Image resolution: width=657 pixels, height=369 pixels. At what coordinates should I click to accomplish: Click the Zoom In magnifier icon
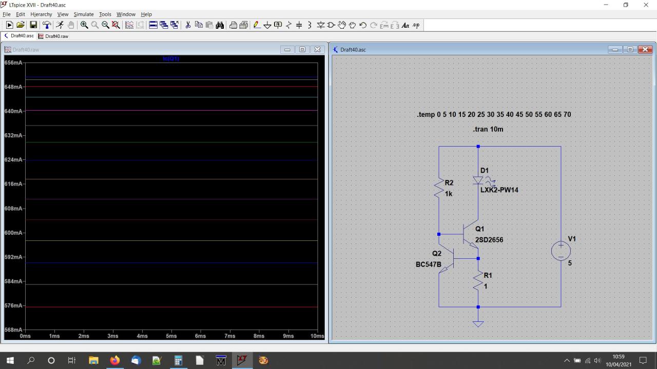[x=84, y=25]
